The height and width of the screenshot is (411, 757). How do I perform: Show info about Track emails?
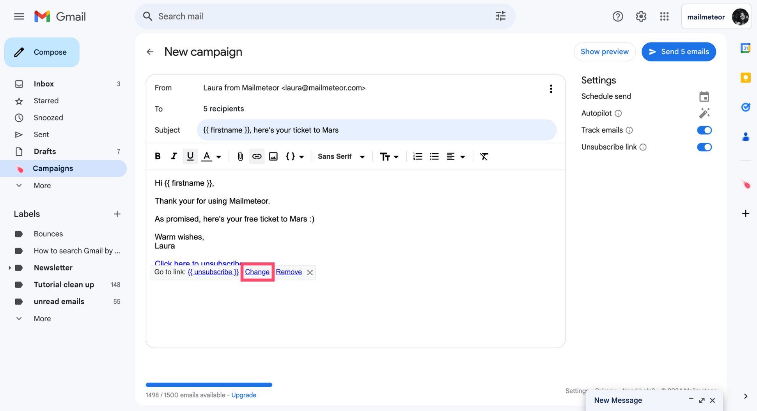[629, 130]
